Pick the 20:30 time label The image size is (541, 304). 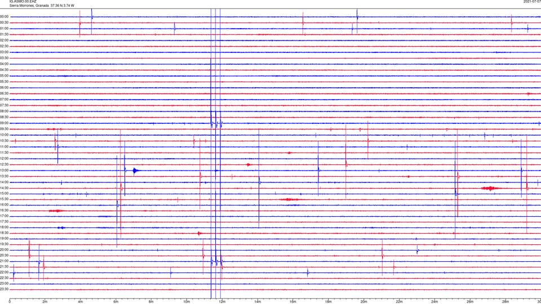pyautogui.click(x=5, y=256)
